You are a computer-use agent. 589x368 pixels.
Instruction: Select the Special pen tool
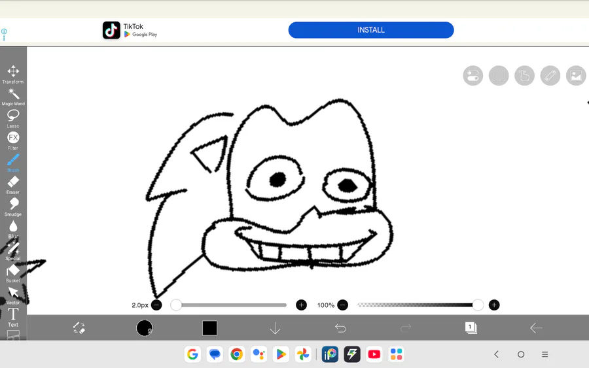tap(13, 252)
